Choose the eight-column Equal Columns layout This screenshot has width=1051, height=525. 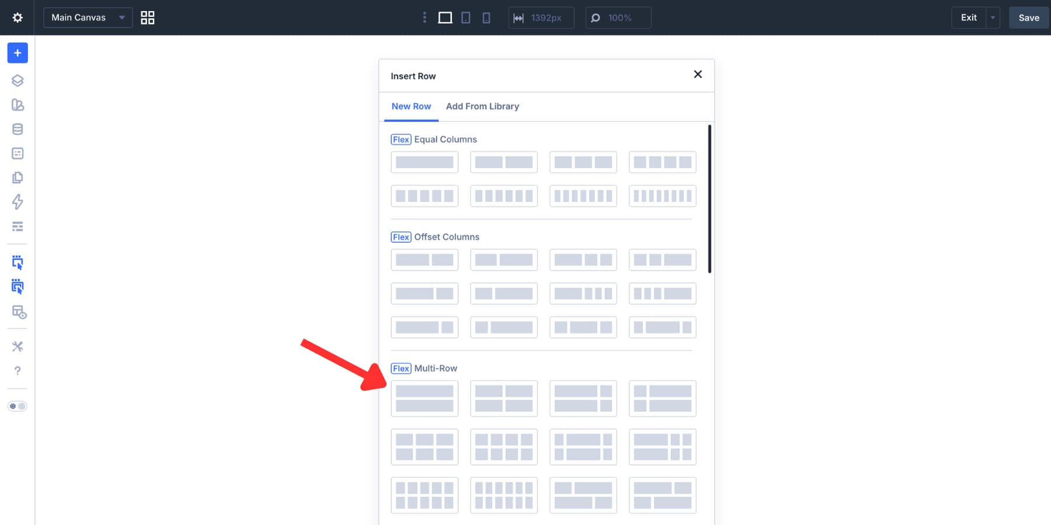coord(663,196)
